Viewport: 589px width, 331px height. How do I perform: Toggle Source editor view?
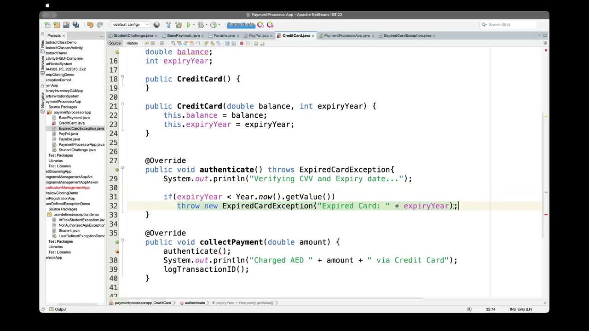(115, 43)
